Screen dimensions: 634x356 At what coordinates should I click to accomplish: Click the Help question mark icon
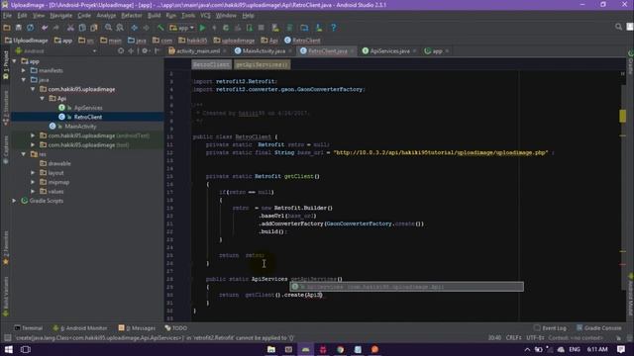tap(333, 28)
